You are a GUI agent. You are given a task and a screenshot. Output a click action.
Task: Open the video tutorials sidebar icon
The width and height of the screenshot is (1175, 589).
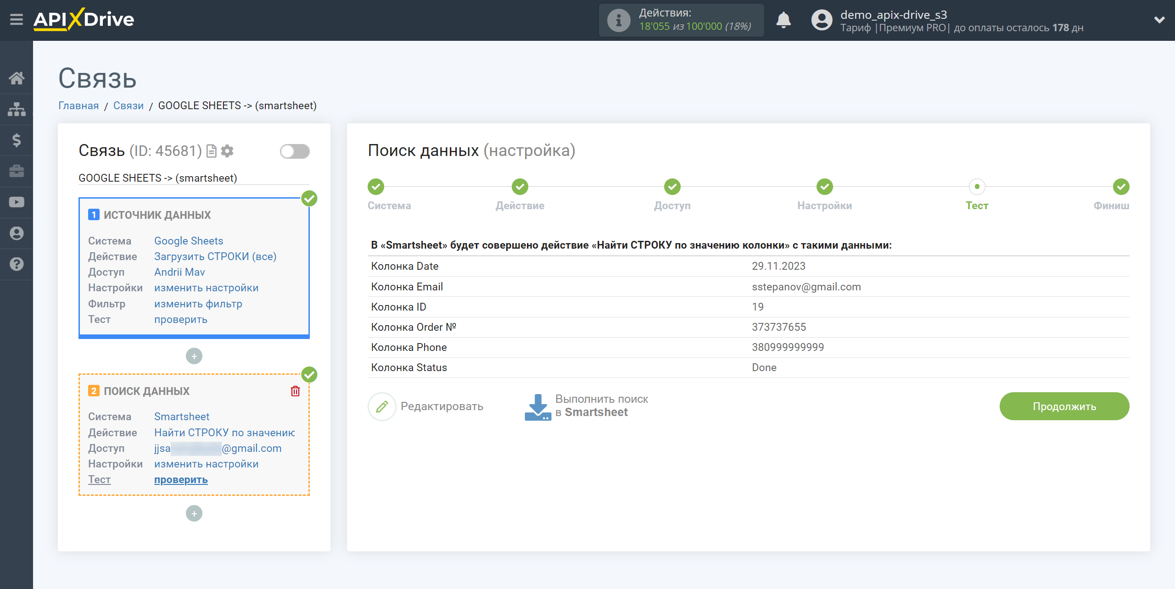click(17, 202)
